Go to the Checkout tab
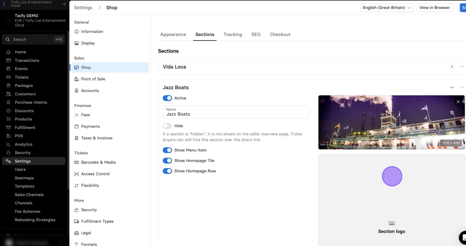The image size is (466, 246). [280, 35]
